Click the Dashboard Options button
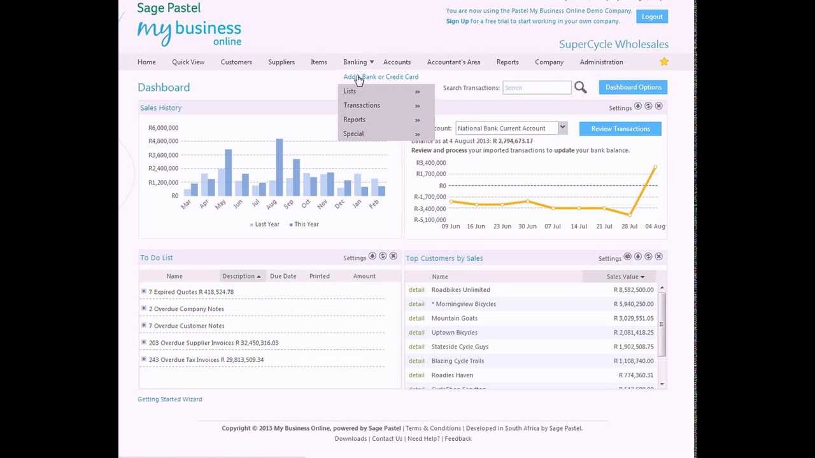This screenshot has height=458, width=815. click(633, 87)
